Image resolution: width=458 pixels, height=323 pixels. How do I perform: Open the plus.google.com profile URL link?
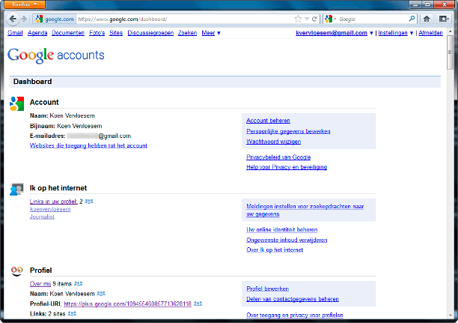click(128, 304)
